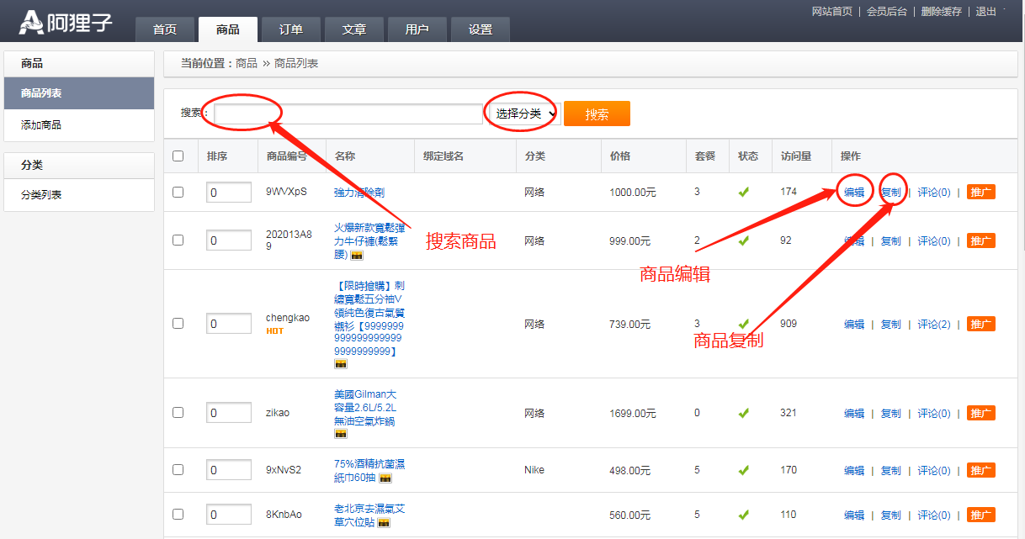Open the 设置 tab

tap(481, 29)
